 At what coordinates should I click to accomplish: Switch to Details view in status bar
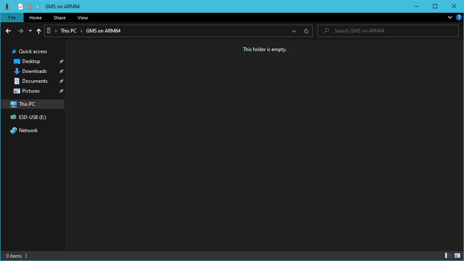pos(448,256)
